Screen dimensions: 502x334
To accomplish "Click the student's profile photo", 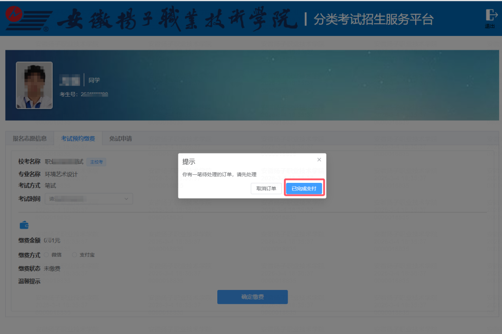I will (x=34, y=85).
